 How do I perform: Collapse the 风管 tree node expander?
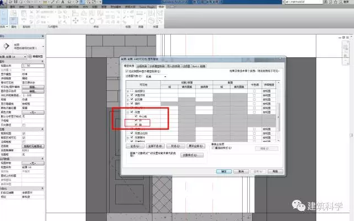128,112
